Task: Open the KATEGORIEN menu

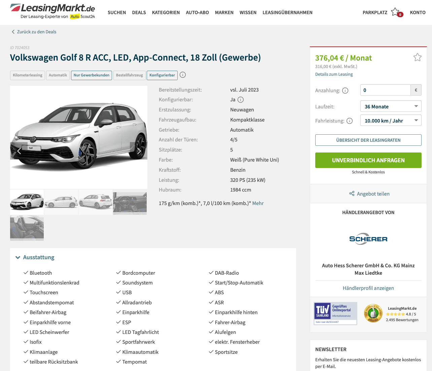Action: click(166, 12)
